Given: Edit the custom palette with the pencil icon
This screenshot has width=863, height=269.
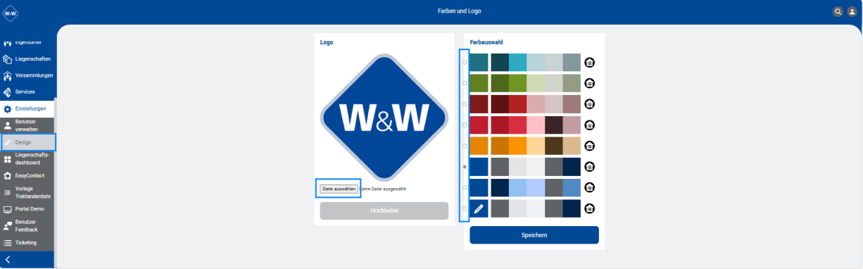Looking at the screenshot, I should pyautogui.click(x=479, y=208).
